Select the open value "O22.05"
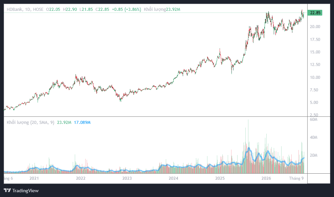Image resolution: width=334 pixels, height=197 pixels. [x=53, y=9]
